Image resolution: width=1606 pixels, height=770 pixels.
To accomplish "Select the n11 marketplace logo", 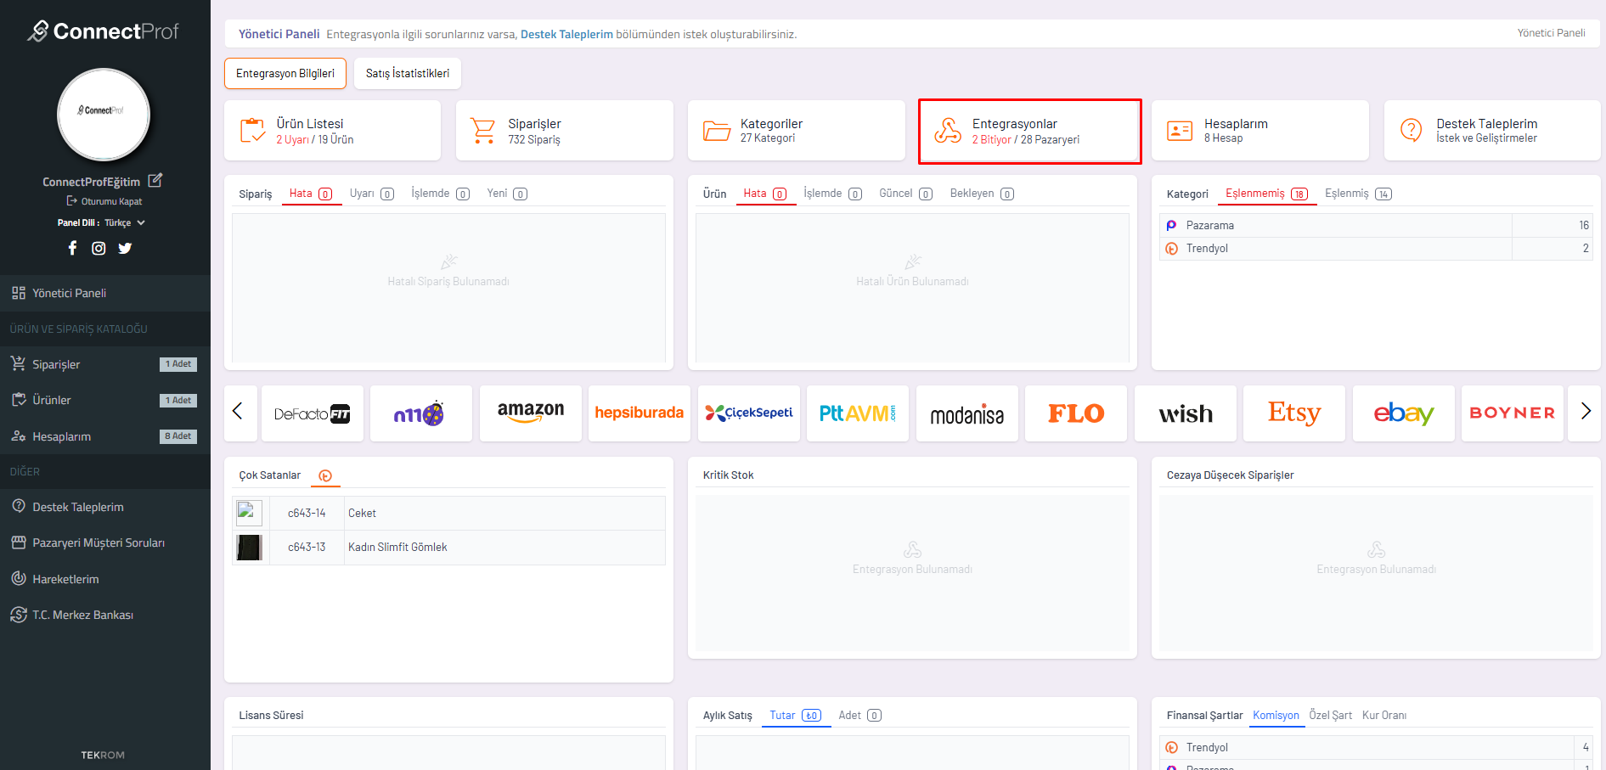I will point(420,413).
